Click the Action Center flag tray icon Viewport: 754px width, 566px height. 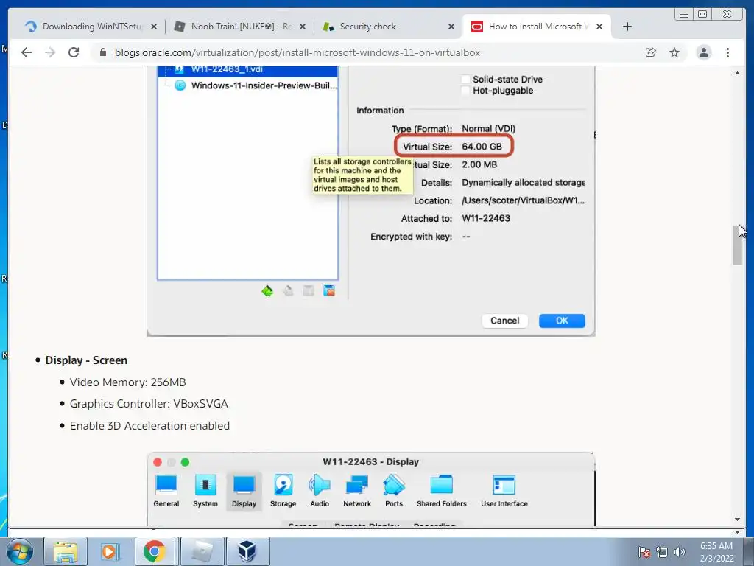pos(644,552)
